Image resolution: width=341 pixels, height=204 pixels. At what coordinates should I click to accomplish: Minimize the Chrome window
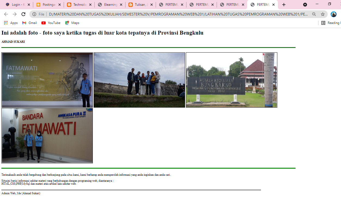(x=317, y=4)
